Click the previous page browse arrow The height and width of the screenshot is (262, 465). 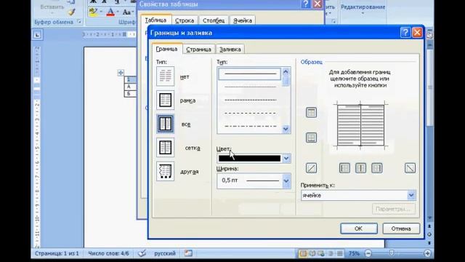coord(429,226)
